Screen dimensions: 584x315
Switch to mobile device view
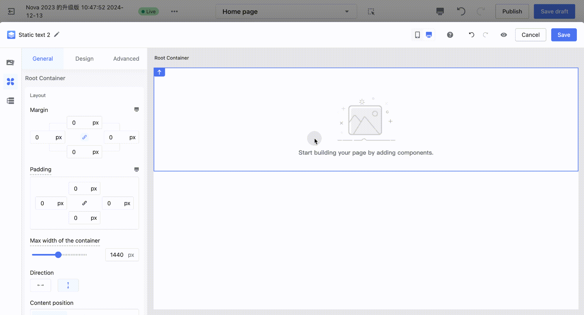[417, 35]
